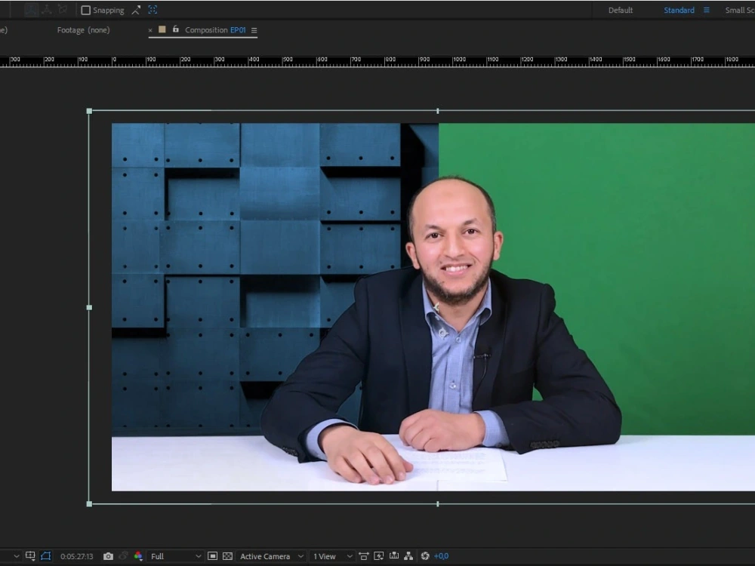Enable the Snapping checkbox
Image resolution: width=755 pixels, height=566 pixels.
coord(86,10)
